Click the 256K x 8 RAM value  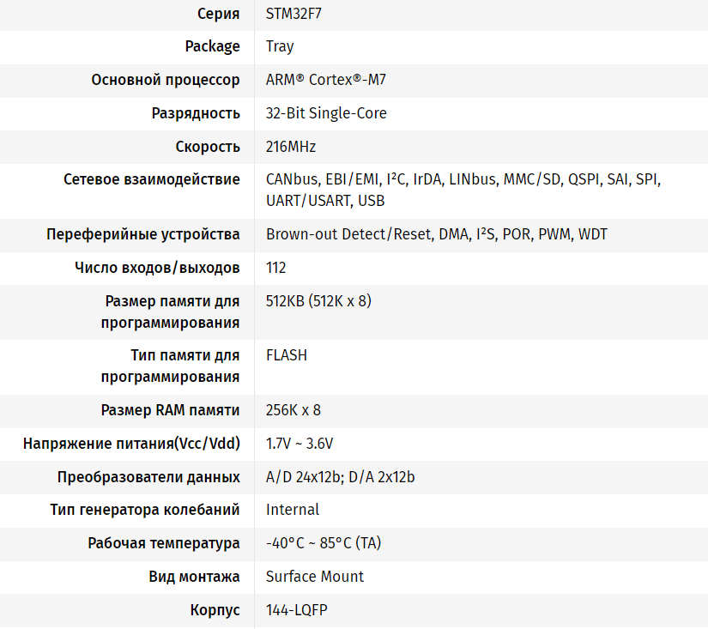coord(293,410)
